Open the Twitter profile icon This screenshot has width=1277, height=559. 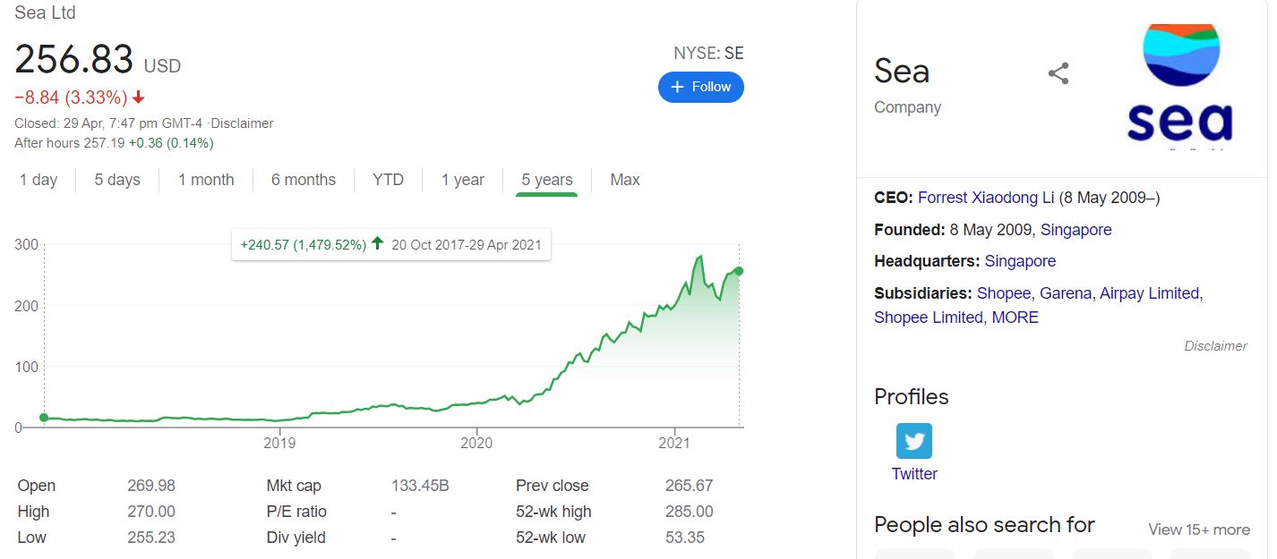point(914,441)
